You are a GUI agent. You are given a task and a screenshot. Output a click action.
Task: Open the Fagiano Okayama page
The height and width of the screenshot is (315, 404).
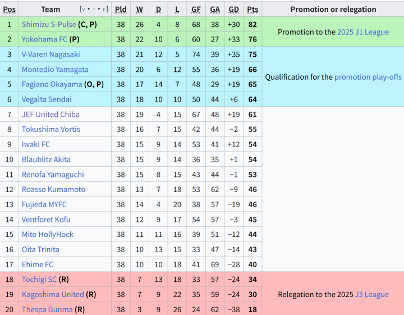(x=52, y=84)
